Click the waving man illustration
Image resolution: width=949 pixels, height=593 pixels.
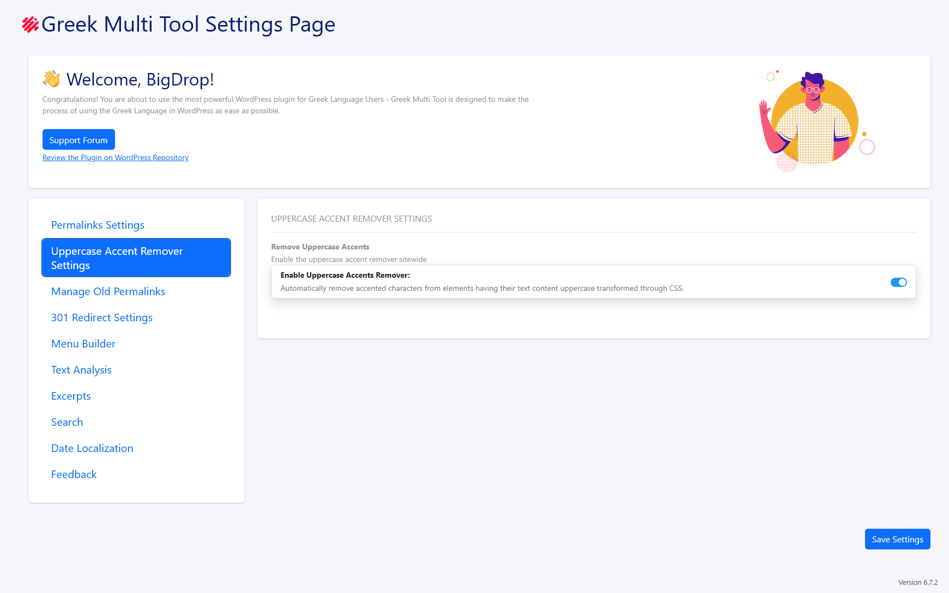coord(814,121)
